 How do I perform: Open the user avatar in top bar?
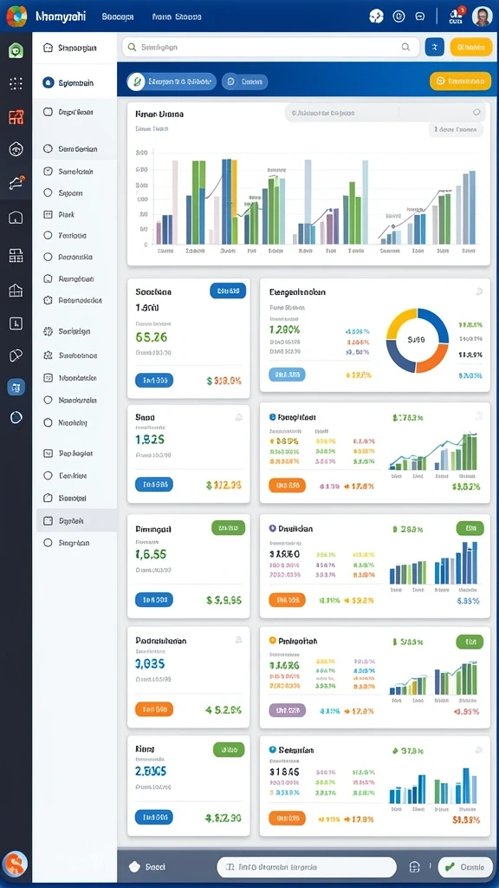click(x=482, y=16)
